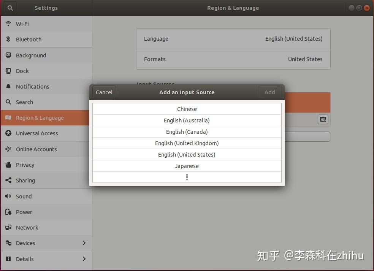Open the Sound settings panel

coord(24,196)
